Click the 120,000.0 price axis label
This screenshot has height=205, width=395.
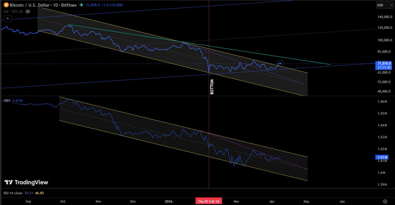click(384, 28)
